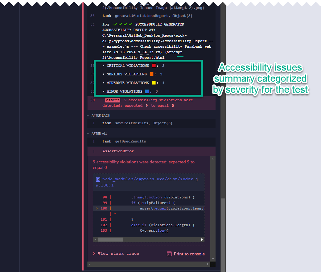Click the Accessibility Issues Image path text

[x=153, y=8]
